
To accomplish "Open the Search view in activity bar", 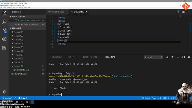I will tap(4, 22).
